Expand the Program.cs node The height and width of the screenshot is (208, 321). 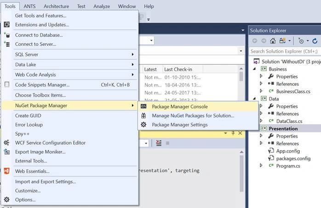pyautogui.click(x=261, y=165)
